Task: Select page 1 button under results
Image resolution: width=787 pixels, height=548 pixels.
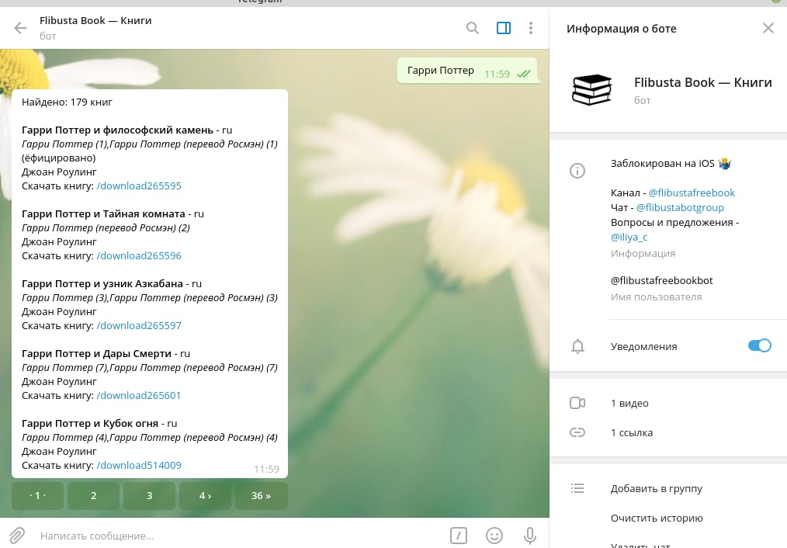Action: [x=38, y=496]
